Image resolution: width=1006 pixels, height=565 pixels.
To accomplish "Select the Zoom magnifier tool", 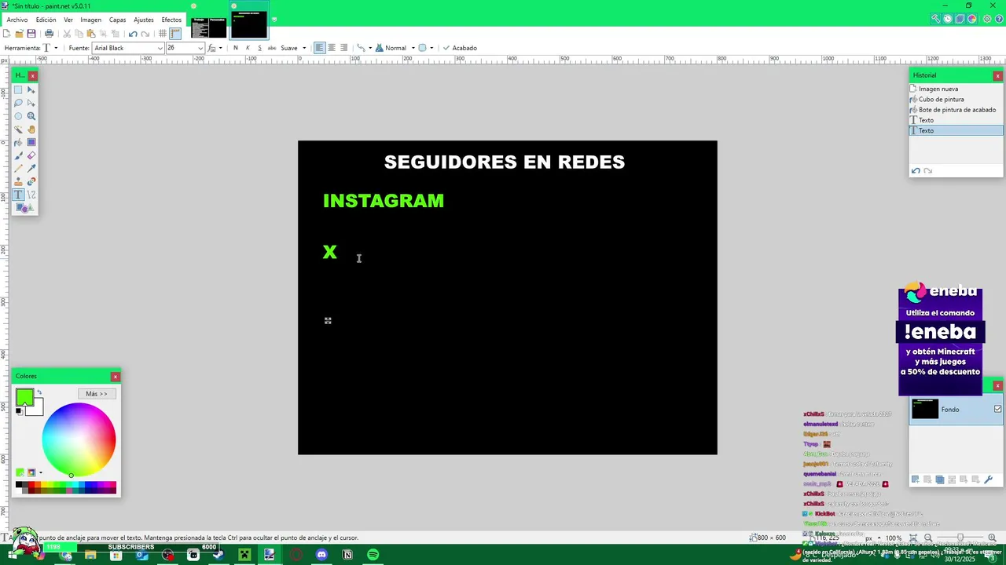I will (x=31, y=116).
